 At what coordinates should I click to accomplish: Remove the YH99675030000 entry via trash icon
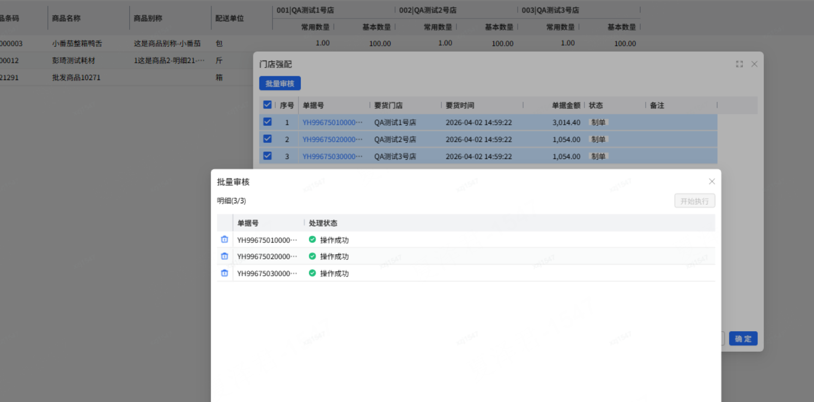click(224, 273)
